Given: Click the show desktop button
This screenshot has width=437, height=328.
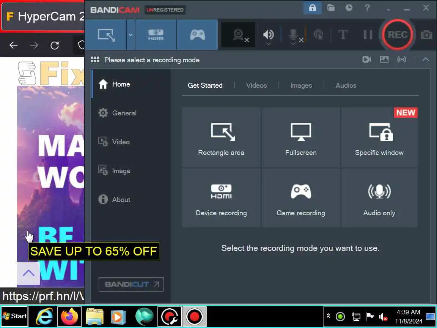Looking at the screenshot, I should point(431,317).
